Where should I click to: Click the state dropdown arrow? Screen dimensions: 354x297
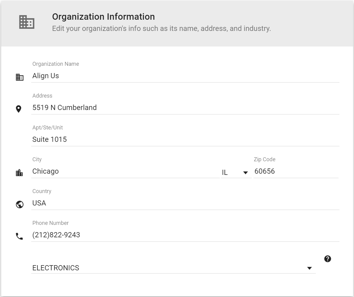click(x=246, y=173)
